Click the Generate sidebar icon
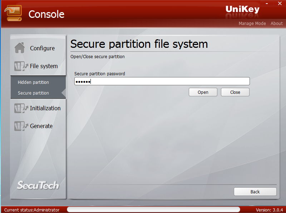The width and height of the screenshot is (286, 213). pos(21,126)
